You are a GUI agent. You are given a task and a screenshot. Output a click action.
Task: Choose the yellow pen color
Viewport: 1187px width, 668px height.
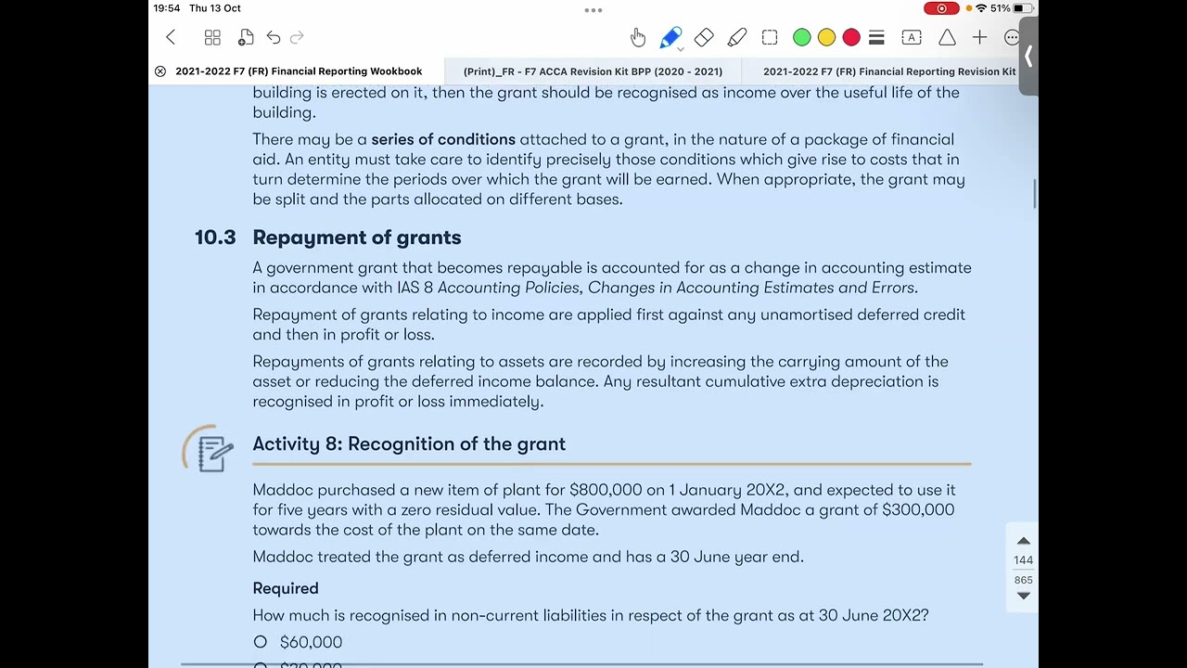[826, 37]
